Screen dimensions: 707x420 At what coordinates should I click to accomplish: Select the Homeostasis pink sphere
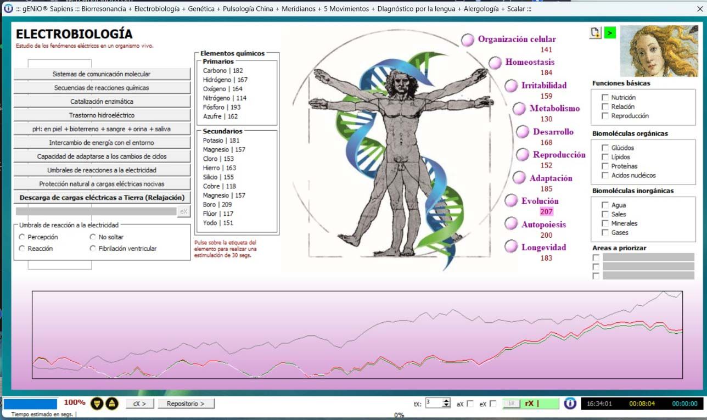coord(495,63)
